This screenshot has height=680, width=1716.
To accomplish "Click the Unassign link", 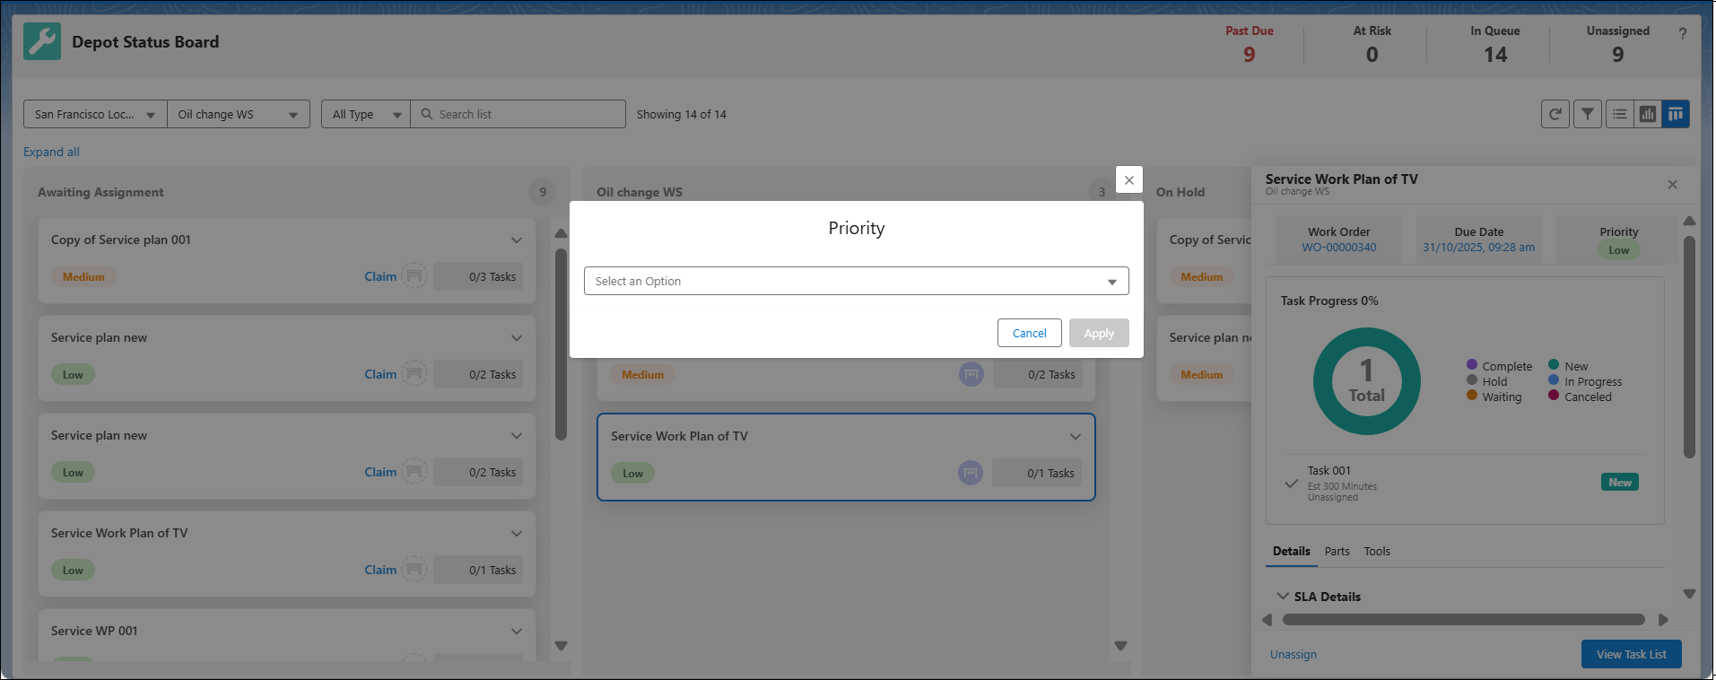I will click(1293, 654).
